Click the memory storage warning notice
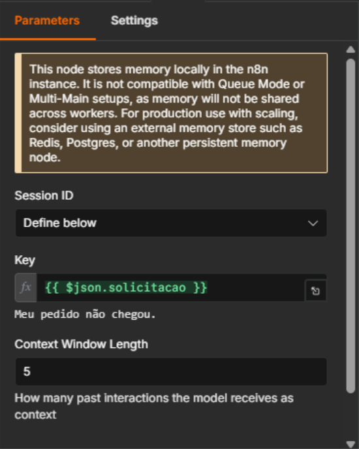359x449 pixels. click(171, 113)
